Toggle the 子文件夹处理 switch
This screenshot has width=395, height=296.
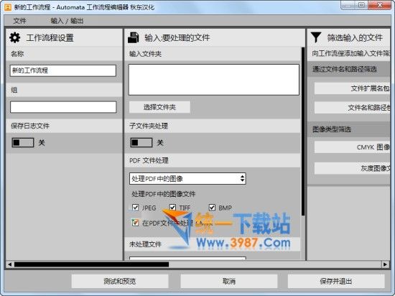[x=141, y=142]
